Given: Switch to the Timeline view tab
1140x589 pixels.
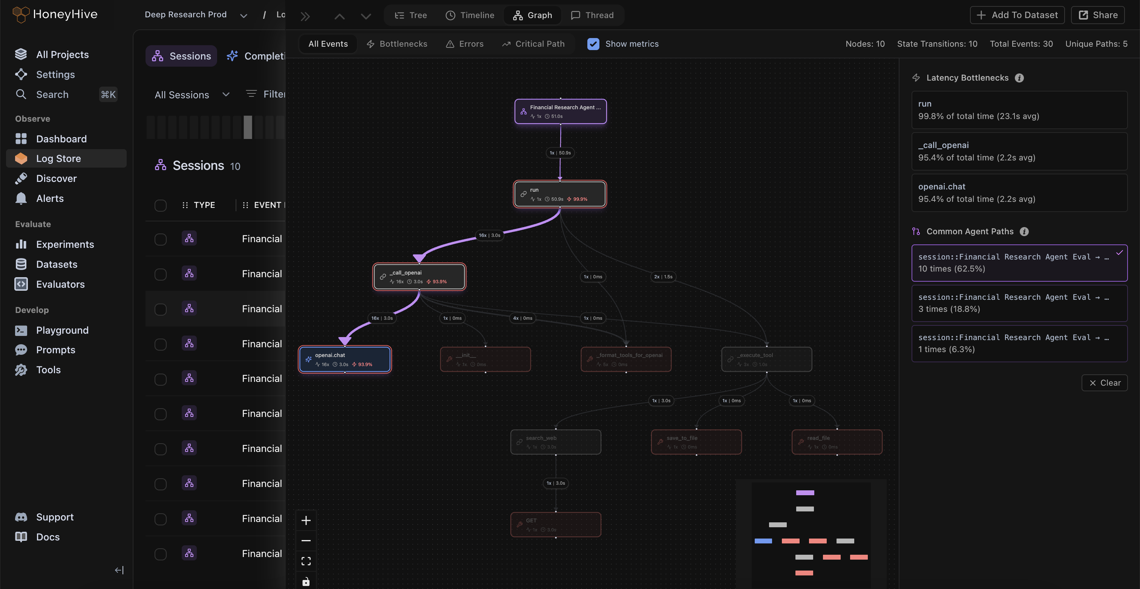Looking at the screenshot, I should point(470,15).
